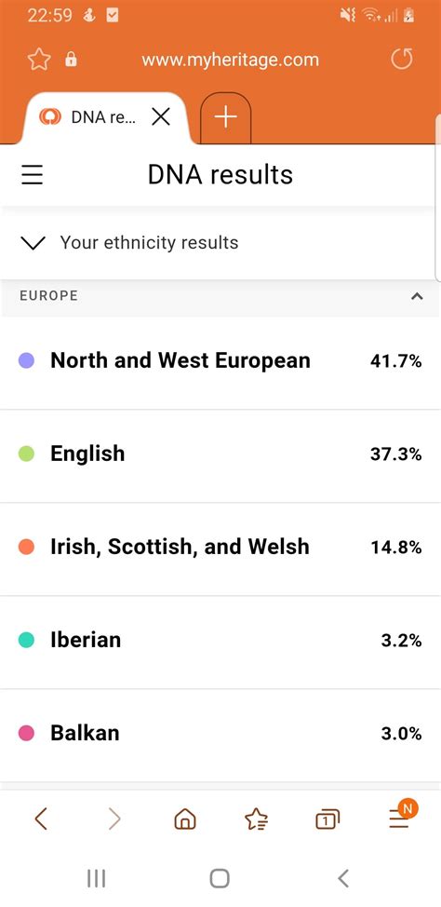This screenshot has height=907, width=441.
Task: Navigate back with the browser back arrow
Action: pos(40,819)
